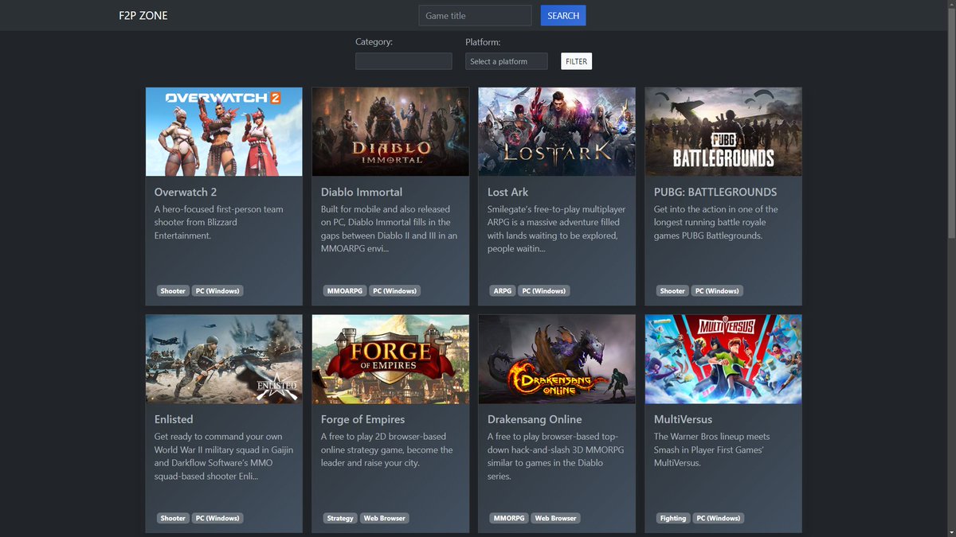Open the Lost Ark cover image
This screenshot has width=956, height=537.
point(557,132)
